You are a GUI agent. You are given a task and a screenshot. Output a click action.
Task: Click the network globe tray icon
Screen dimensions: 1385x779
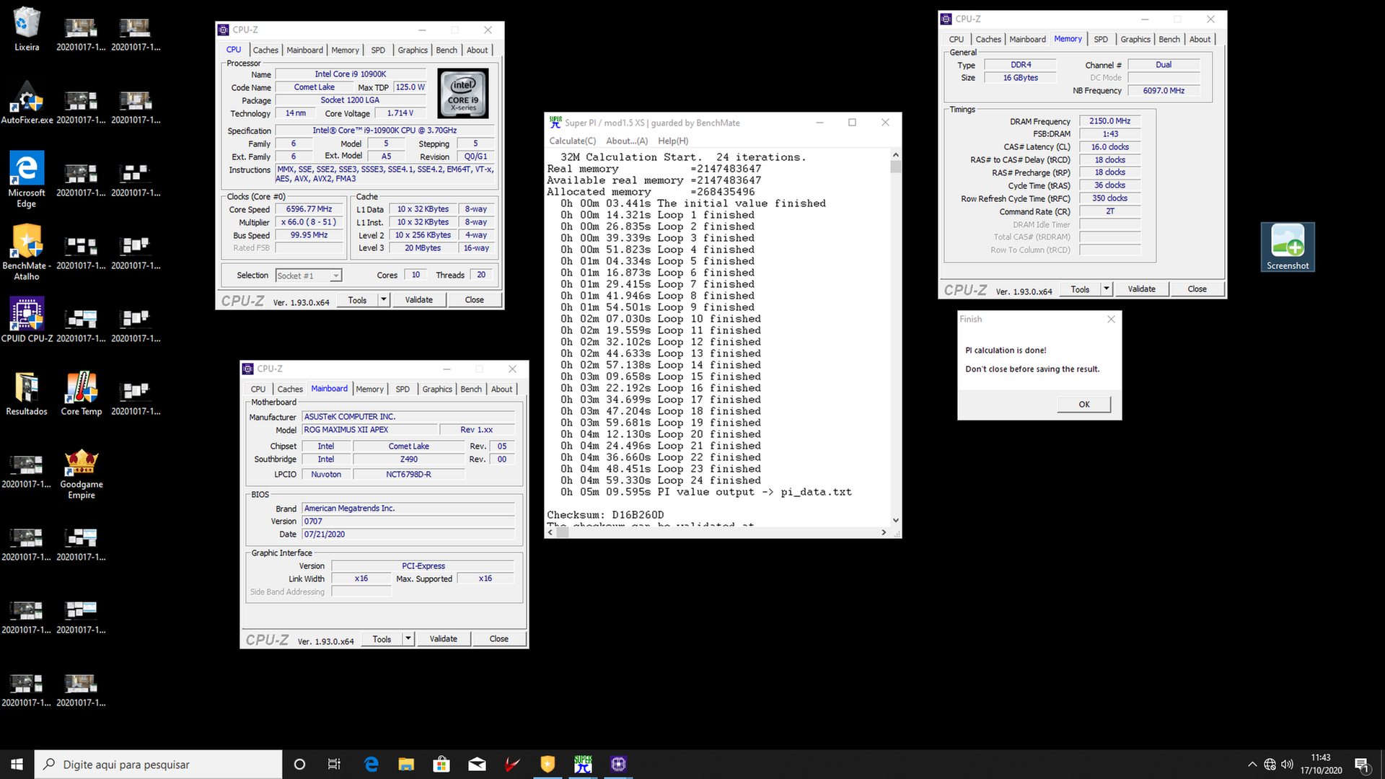click(x=1270, y=765)
